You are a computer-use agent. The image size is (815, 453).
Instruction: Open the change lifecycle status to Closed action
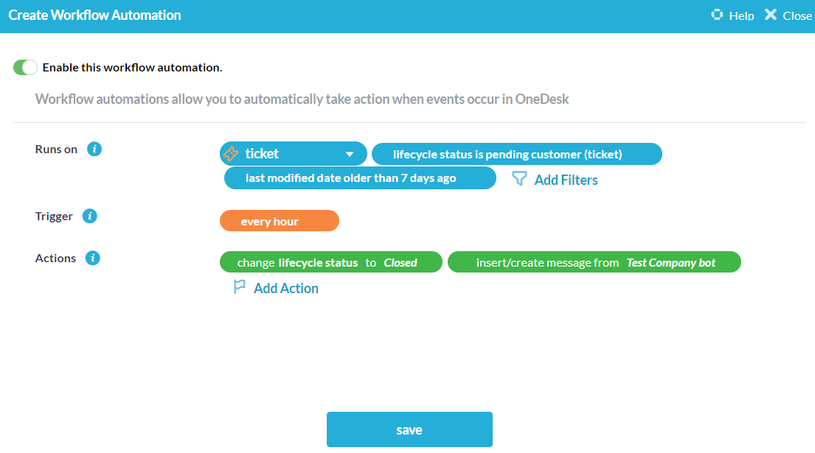pos(330,263)
